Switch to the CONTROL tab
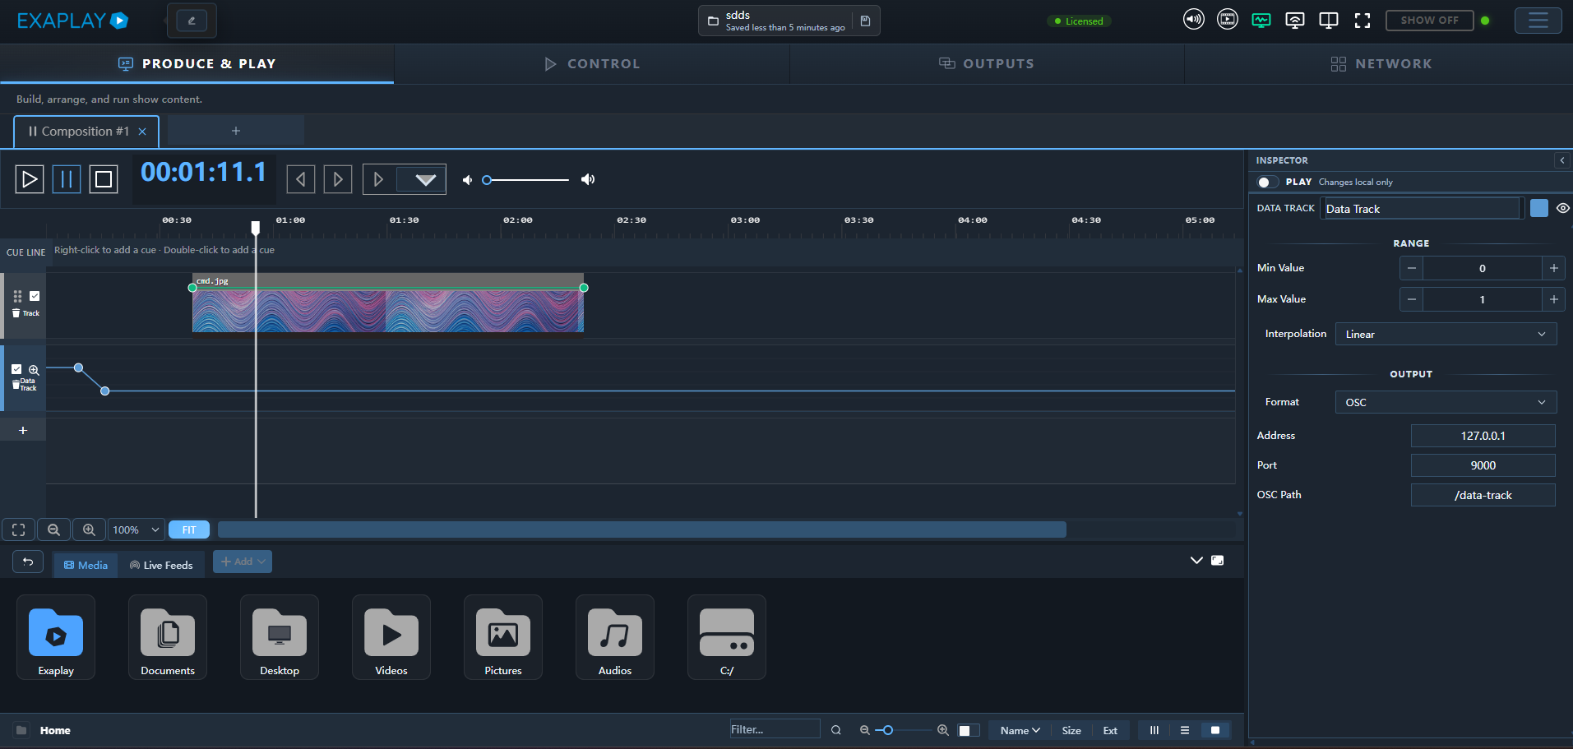 (592, 63)
